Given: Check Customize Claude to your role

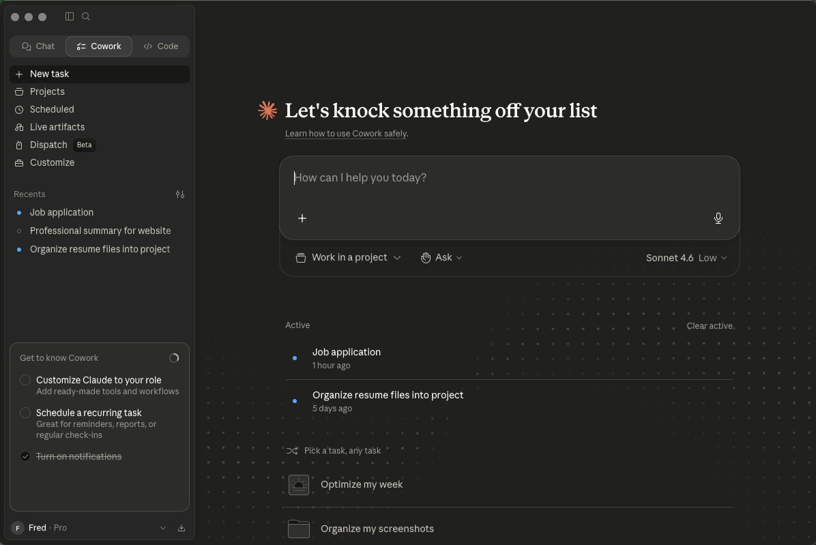Looking at the screenshot, I should 25,380.
